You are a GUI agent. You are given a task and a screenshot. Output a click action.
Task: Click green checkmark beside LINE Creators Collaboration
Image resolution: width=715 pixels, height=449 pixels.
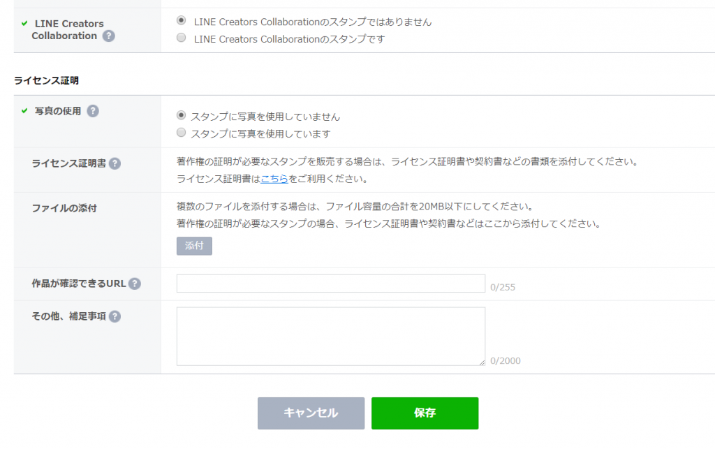(x=24, y=23)
